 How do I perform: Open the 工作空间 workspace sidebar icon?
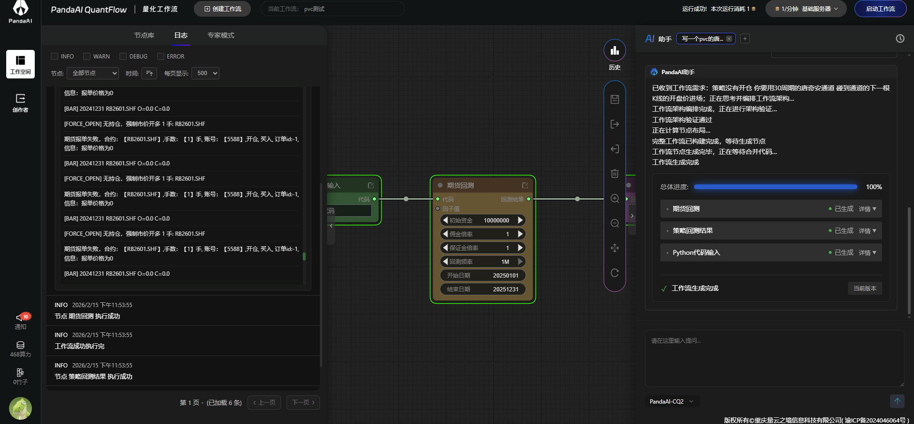pos(20,64)
